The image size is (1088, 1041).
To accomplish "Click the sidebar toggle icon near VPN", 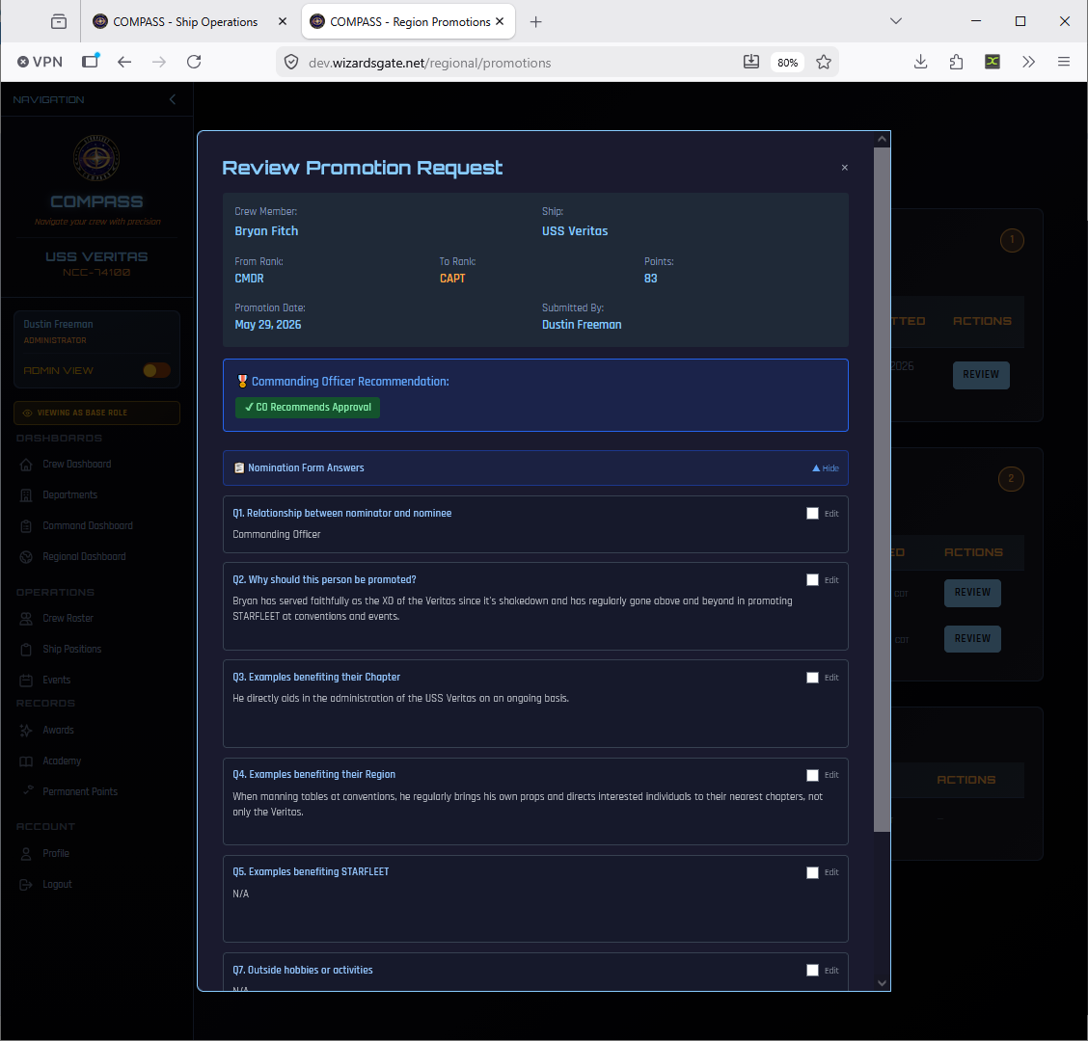I will [x=91, y=61].
